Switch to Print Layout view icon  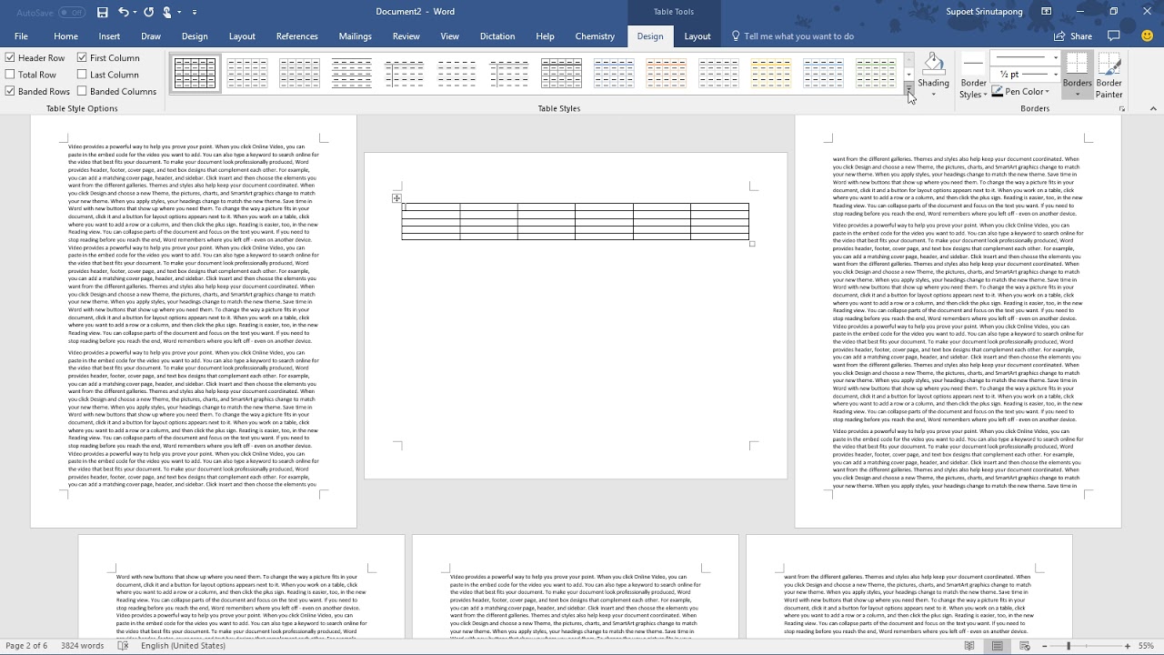998,646
